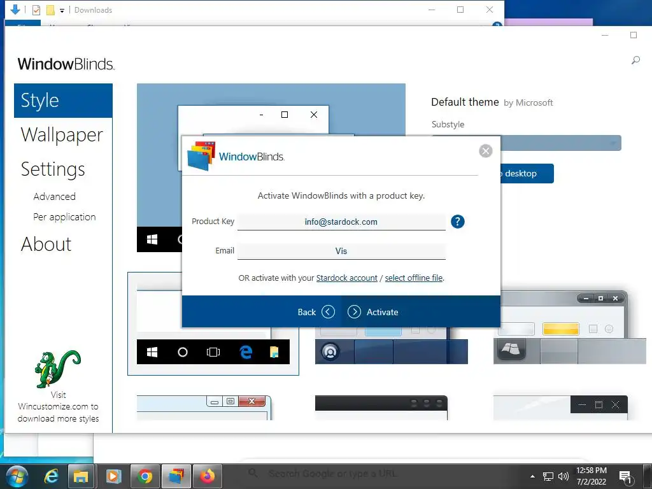Image resolution: width=652 pixels, height=489 pixels.
Task: Click the Email input field
Action: pos(341,251)
